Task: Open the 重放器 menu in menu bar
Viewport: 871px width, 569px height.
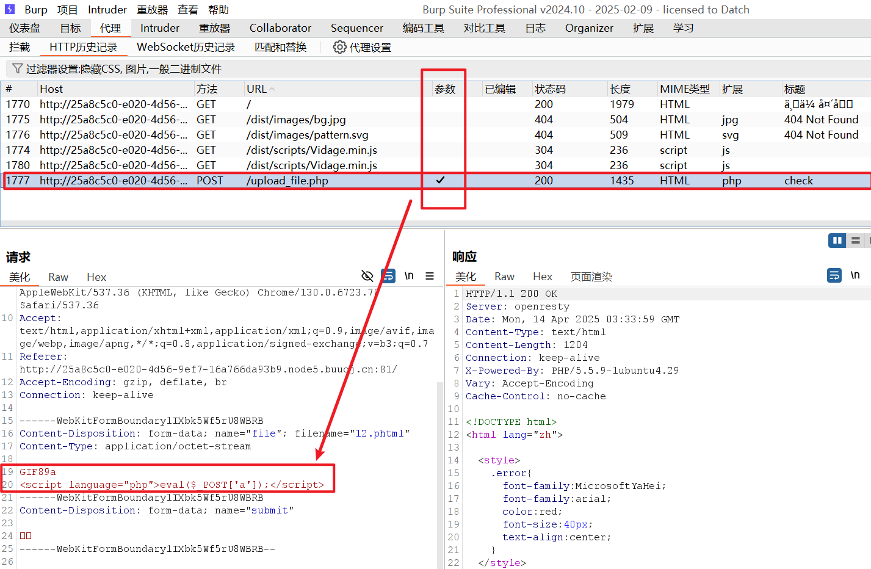Action: (153, 10)
